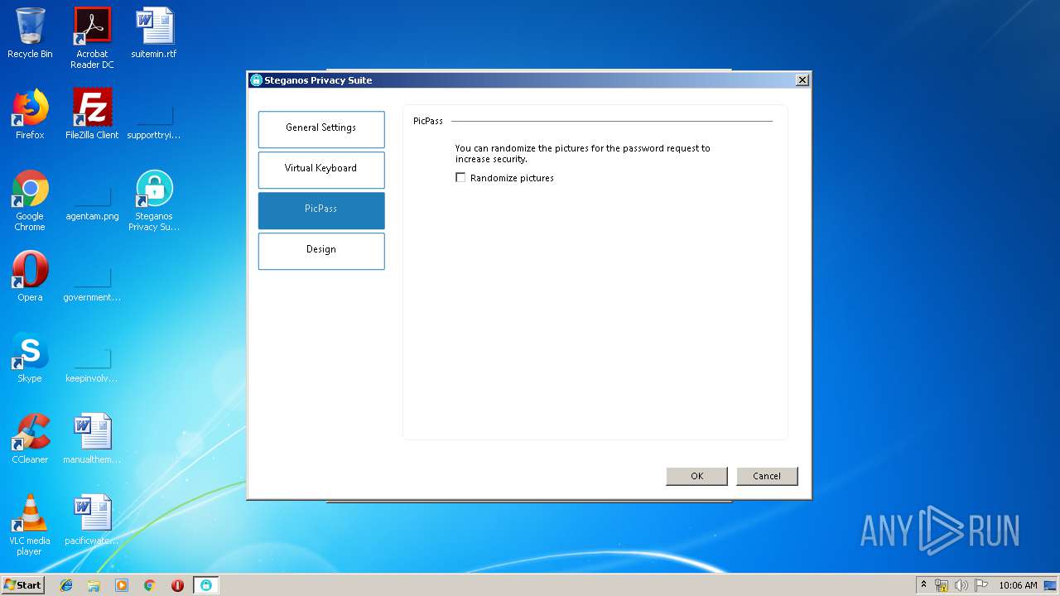Select the PicPass section

pyautogui.click(x=321, y=210)
